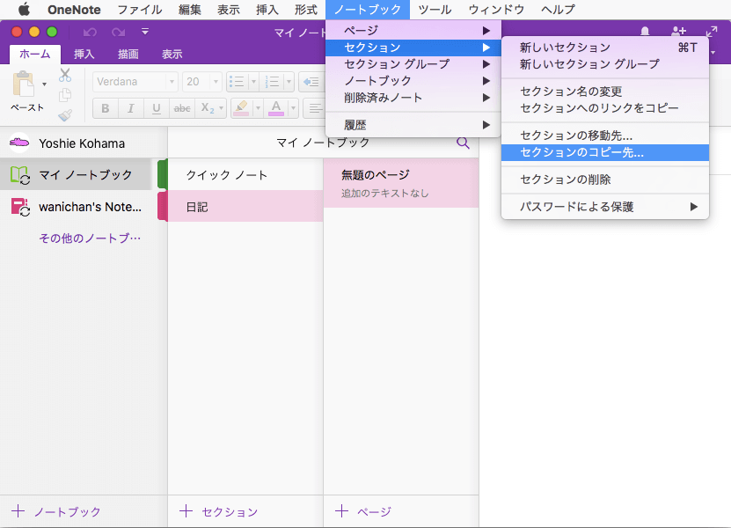Toggle Subscript formatting
The image size is (731, 528).
[208, 108]
